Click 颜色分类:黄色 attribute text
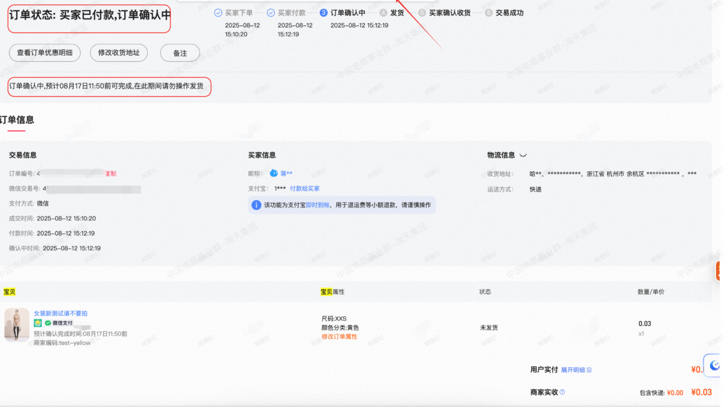 pos(340,328)
